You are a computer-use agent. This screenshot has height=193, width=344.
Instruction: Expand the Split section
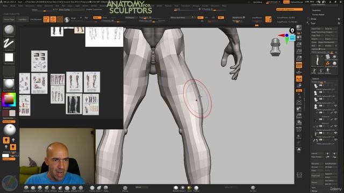[314, 188]
